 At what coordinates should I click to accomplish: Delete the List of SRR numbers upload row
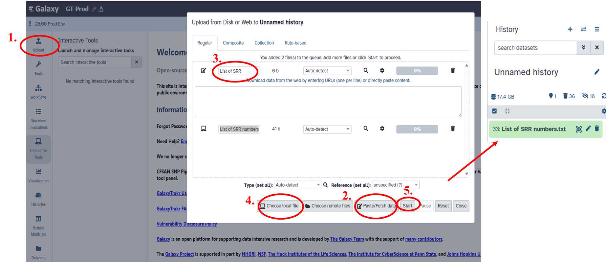pyautogui.click(x=453, y=129)
